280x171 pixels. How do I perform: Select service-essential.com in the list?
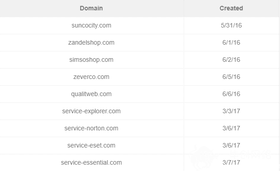pyautogui.click(x=91, y=162)
